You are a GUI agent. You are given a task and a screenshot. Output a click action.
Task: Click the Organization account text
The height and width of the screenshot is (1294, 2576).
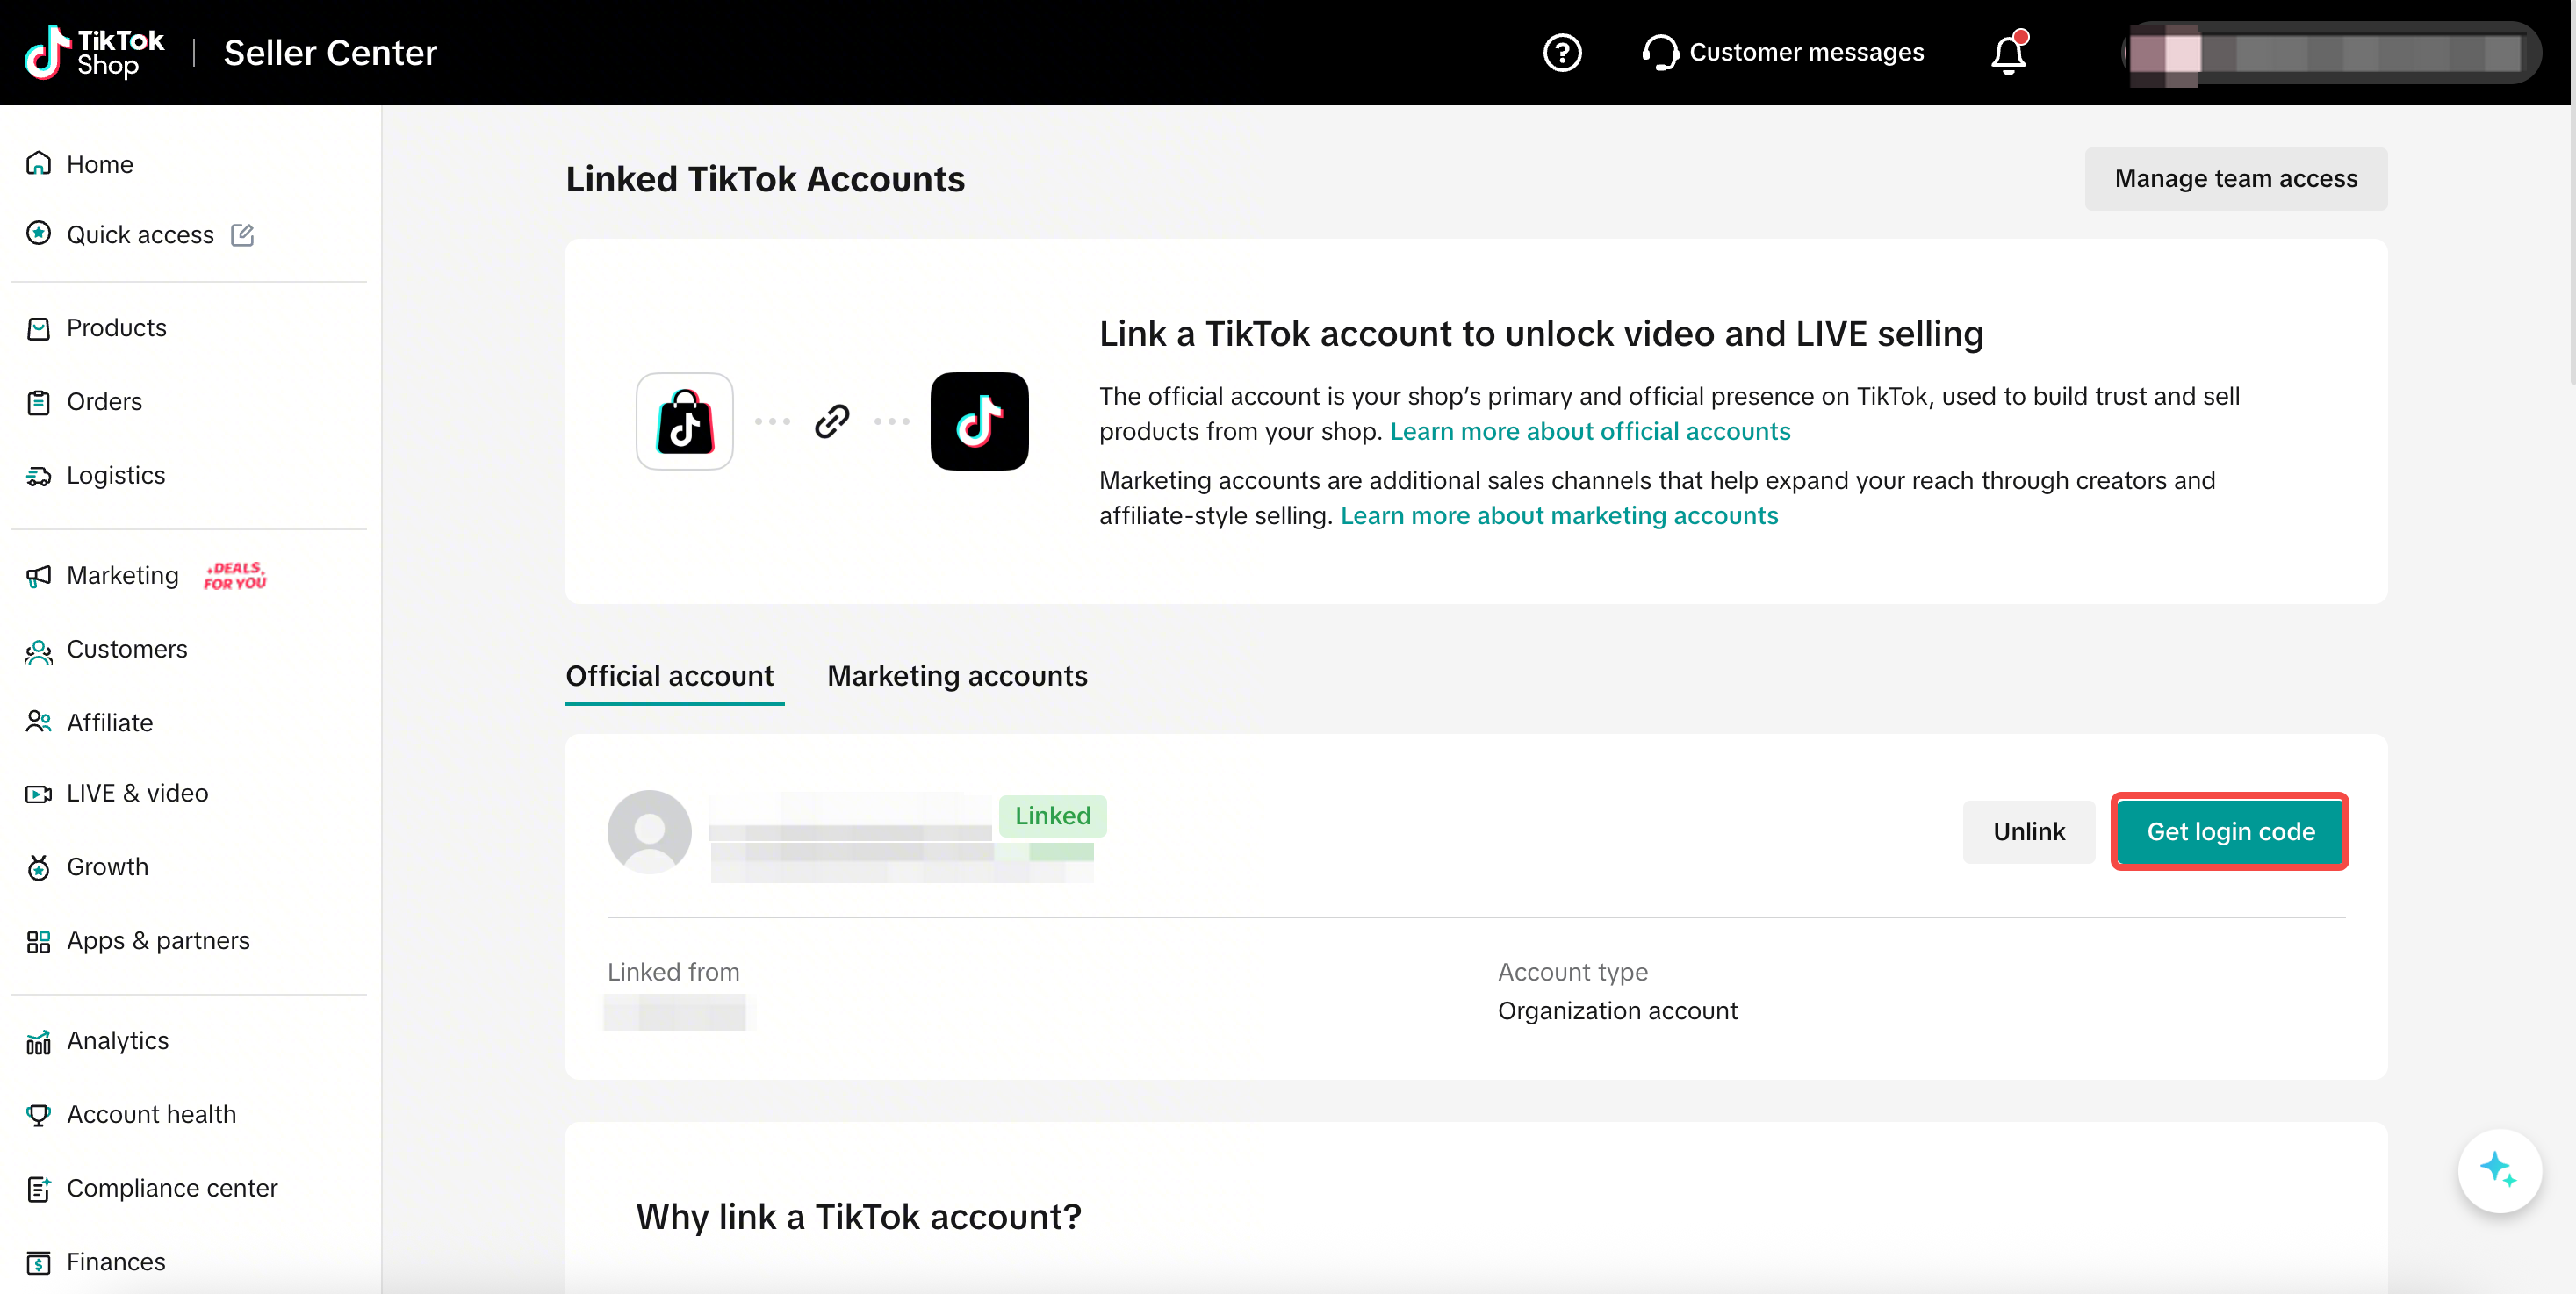pos(1617,1011)
